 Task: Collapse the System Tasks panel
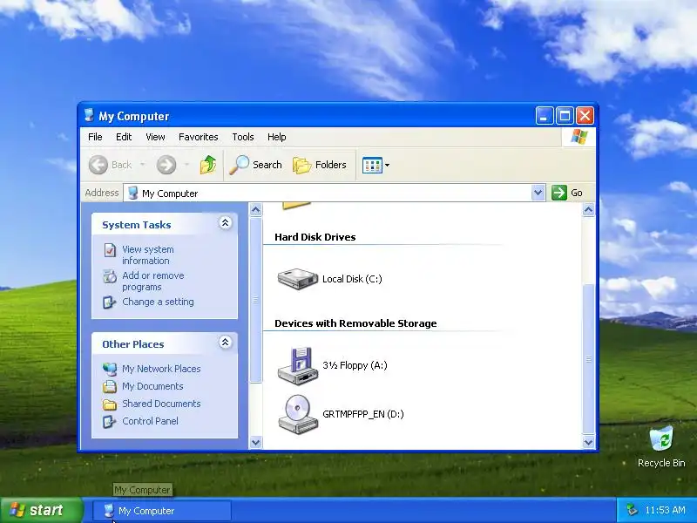[226, 223]
